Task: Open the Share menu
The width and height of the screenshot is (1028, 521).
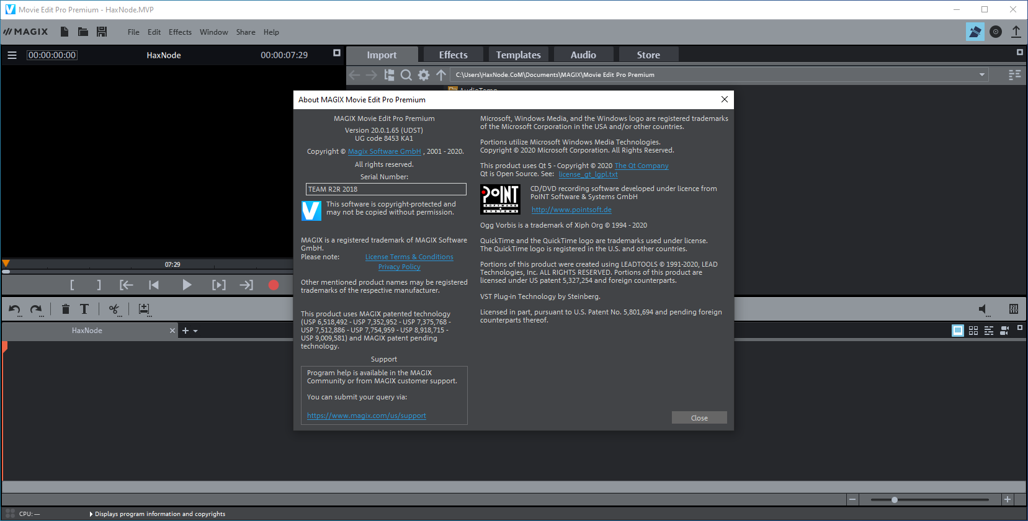Action: coord(246,32)
